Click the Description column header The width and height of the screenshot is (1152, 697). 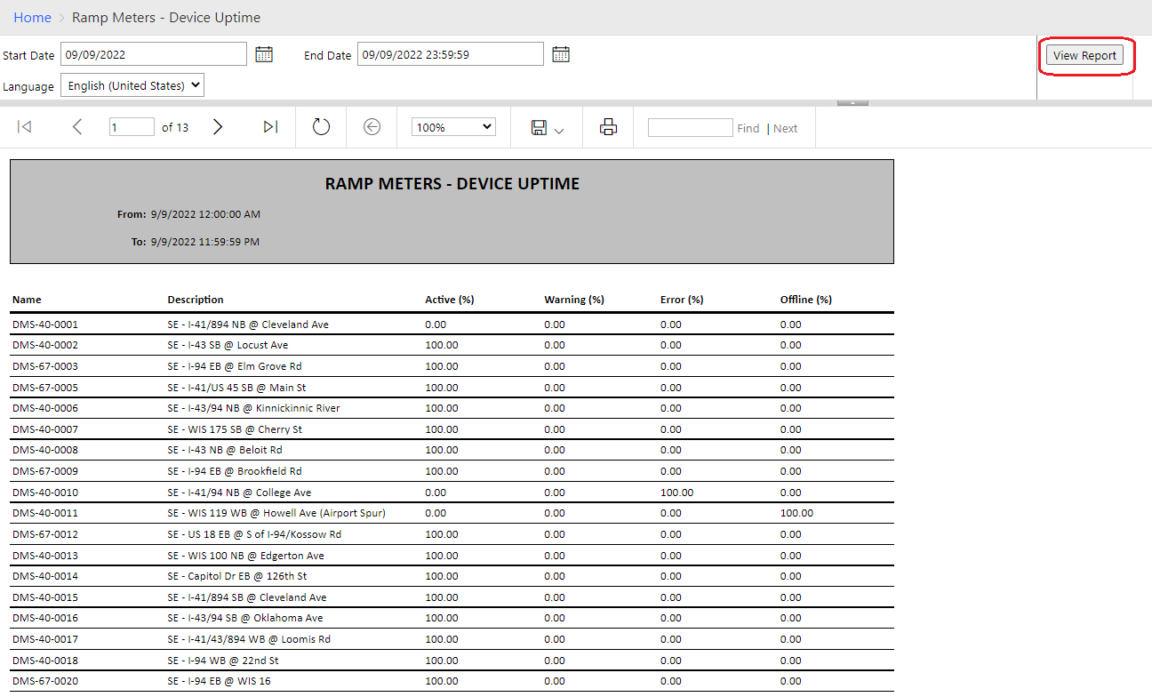(x=196, y=300)
